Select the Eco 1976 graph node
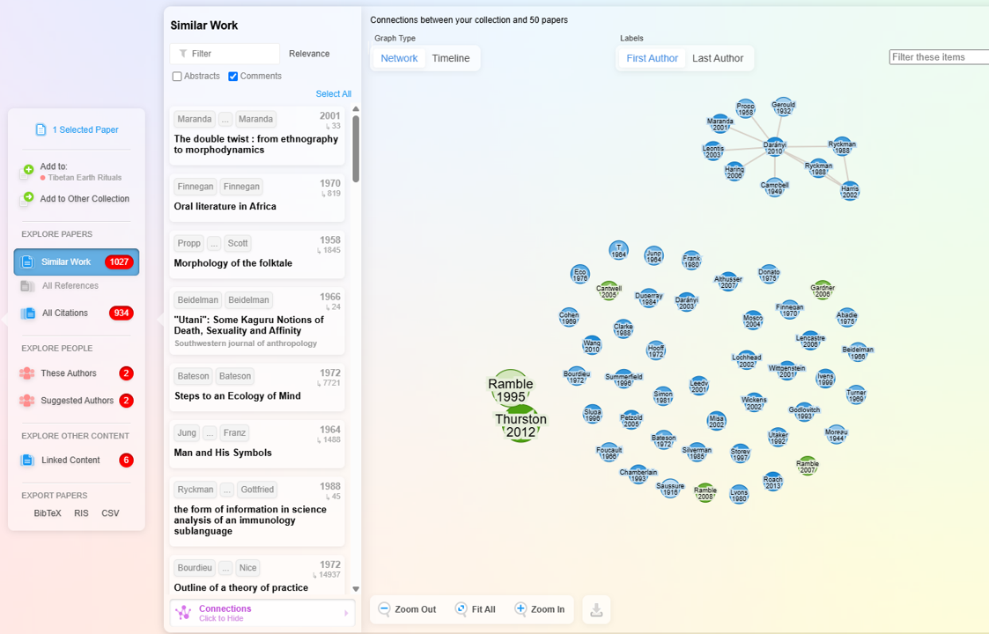This screenshot has width=989, height=634. (x=579, y=275)
